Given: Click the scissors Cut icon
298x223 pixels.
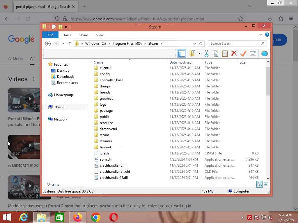Looking at the screenshot, I should click(x=206, y=54).
